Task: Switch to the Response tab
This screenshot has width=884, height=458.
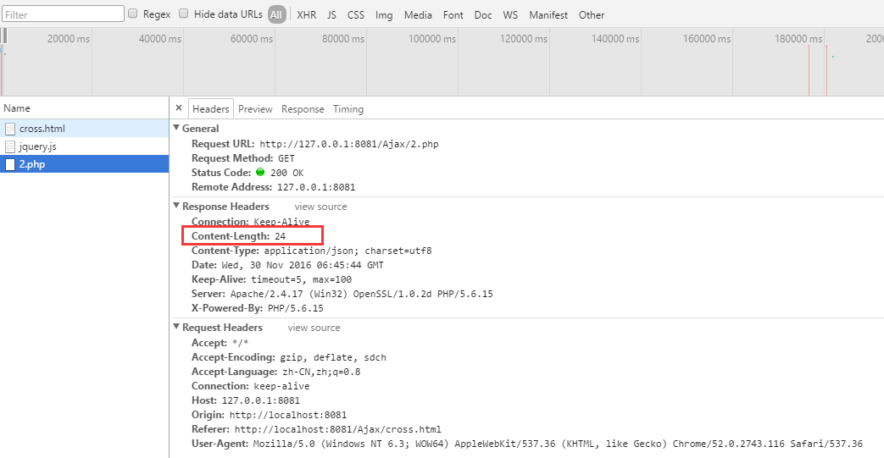Action: pos(303,108)
